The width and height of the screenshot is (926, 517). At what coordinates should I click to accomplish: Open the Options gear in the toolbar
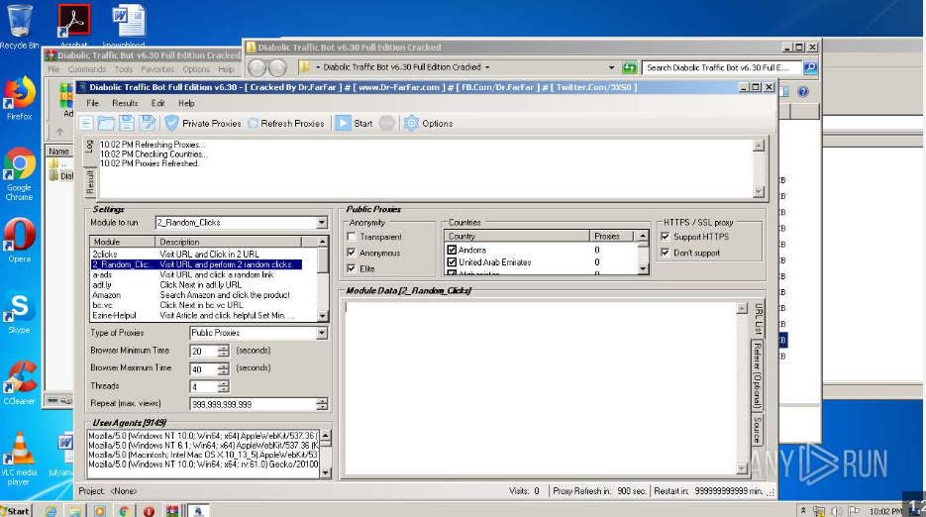[x=429, y=123]
